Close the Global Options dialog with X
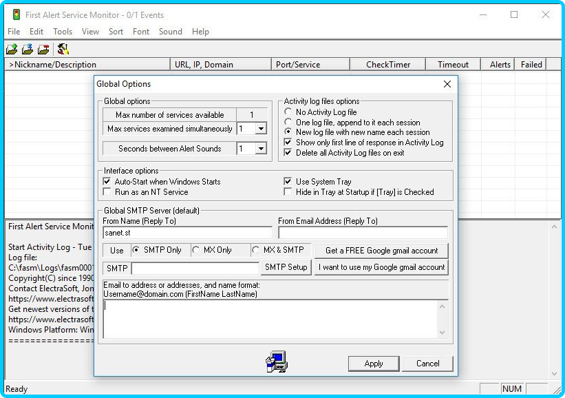 (x=447, y=84)
